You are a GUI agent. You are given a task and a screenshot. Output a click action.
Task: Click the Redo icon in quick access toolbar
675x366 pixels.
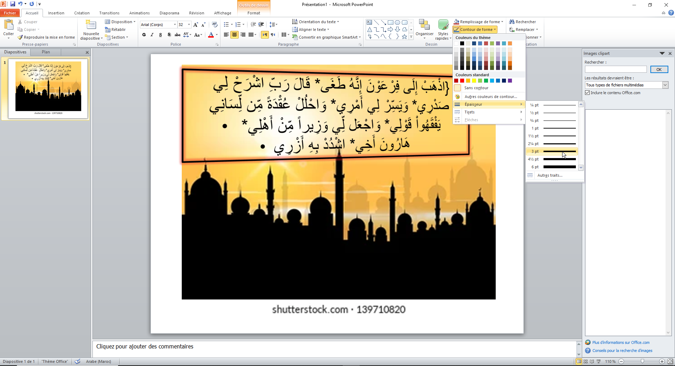pos(32,4)
